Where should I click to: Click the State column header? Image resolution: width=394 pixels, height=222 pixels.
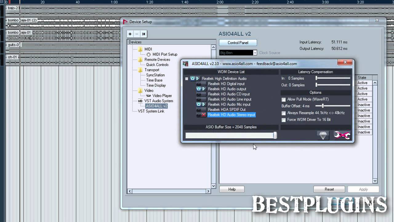point(364,78)
